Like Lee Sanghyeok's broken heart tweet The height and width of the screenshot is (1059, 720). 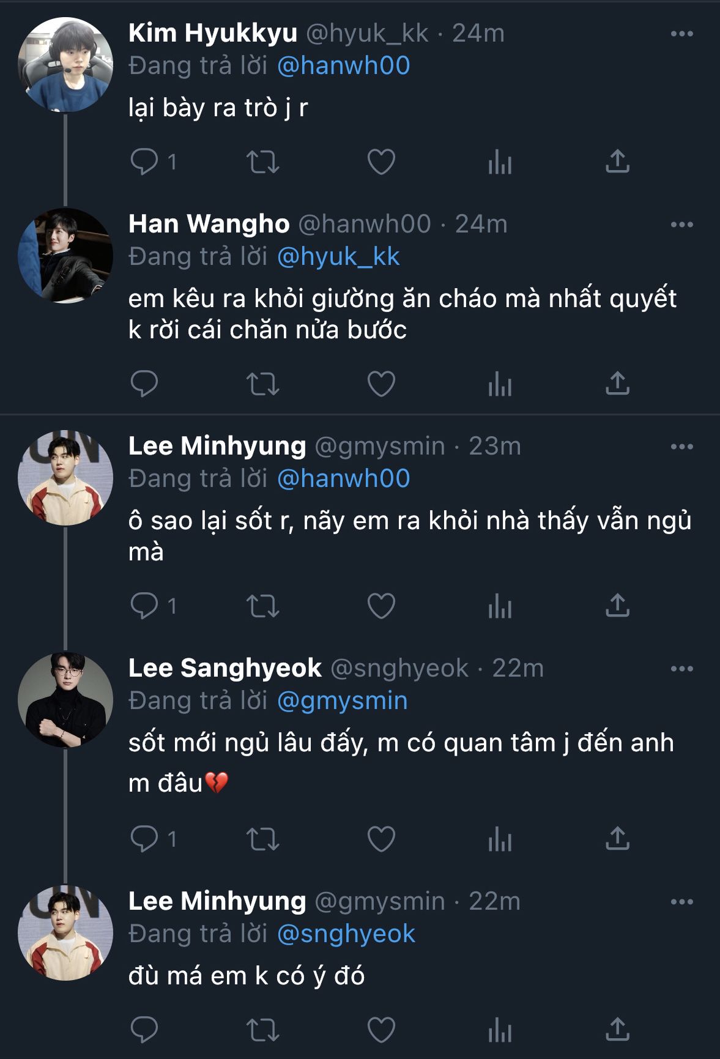[x=381, y=839]
